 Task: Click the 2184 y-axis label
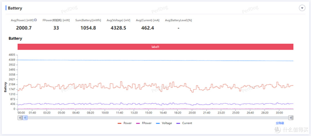coord(12,84)
